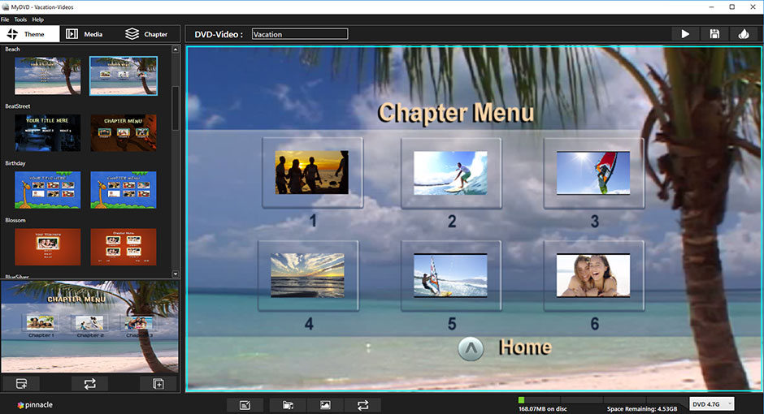764x414 pixels.
Task: Pick the Birthday title theme thumbnail
Action: pos(48,190)
